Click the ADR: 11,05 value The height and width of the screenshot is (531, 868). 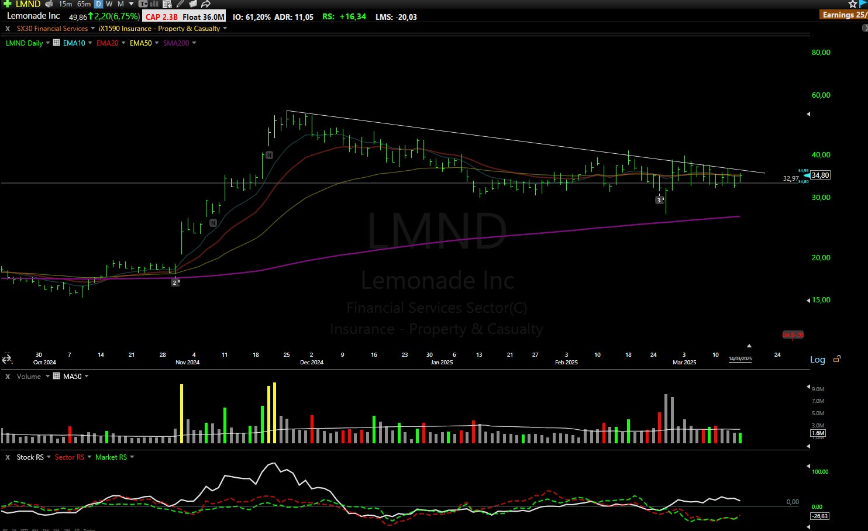(x=294, y=16)
